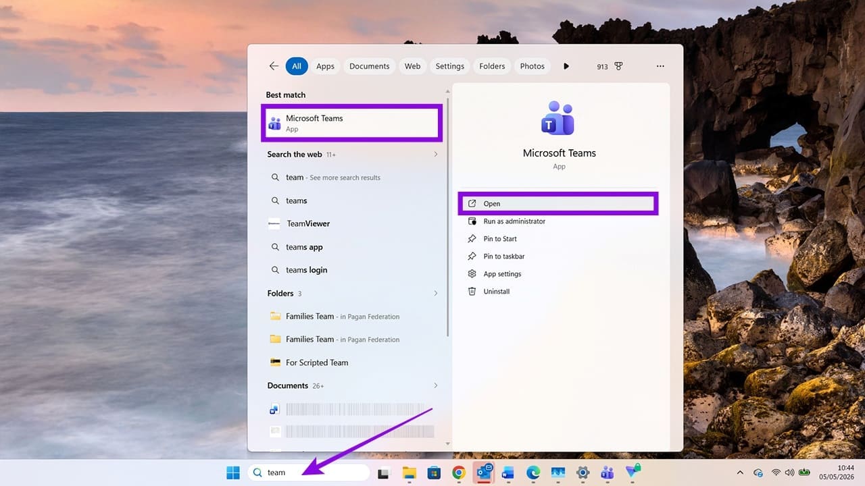Open the rewards trophy icon next to 913
Screen dimensions: 865x486
pos(618,66)
